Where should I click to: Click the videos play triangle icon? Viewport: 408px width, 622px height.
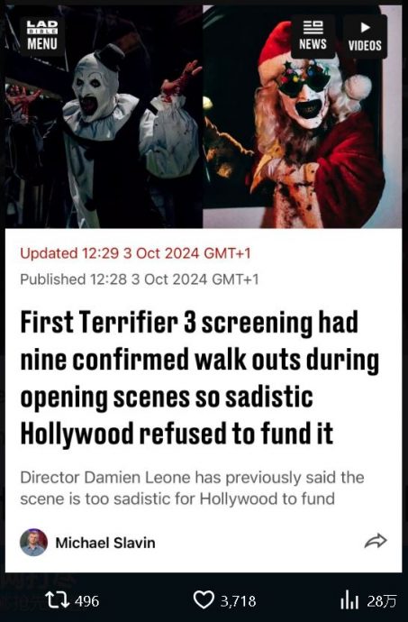[x=365, y=27]
